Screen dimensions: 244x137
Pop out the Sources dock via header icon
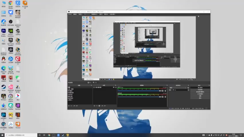[x=116, y=85]
